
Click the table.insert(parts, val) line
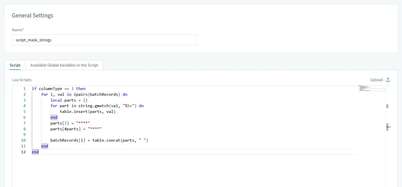click(x=87, y=111)
